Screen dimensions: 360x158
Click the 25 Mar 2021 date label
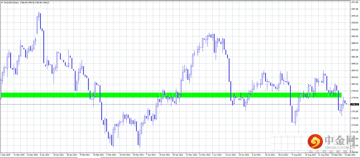[x=139, y=155]
